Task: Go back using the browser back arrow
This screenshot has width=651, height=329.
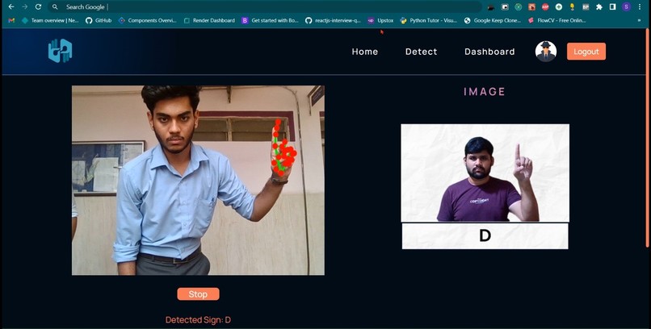Action: (x=11, y=6)
